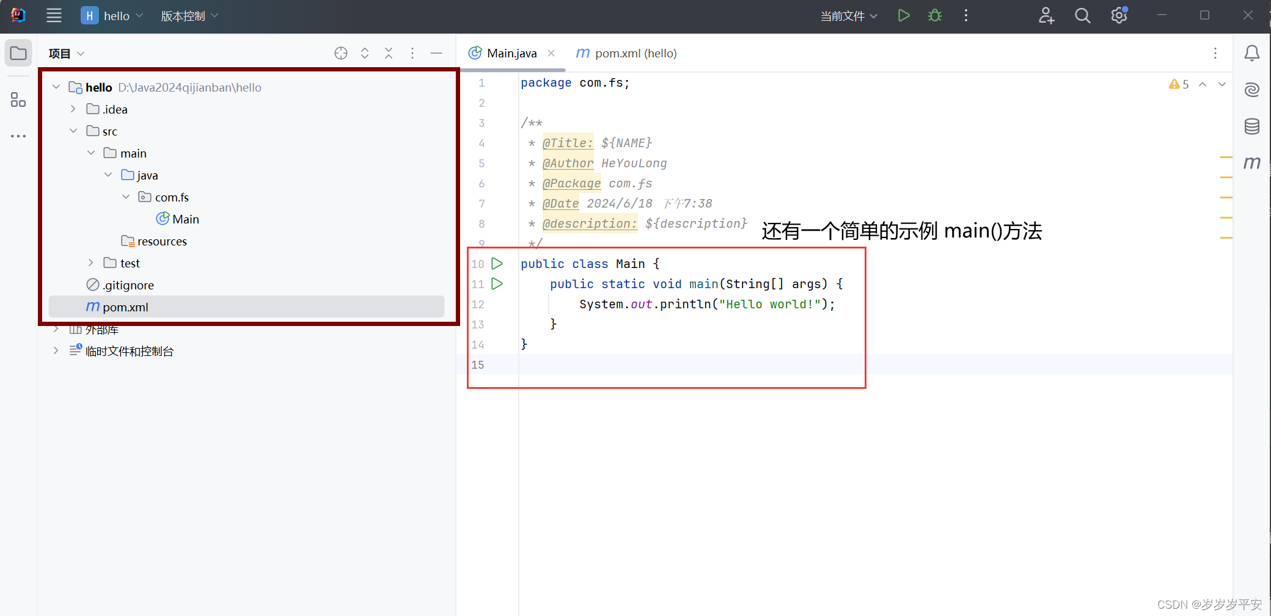Click the IntelliJ IDEA logo icon
This screenshot has height=616, width=1271.
click(18, 15)
